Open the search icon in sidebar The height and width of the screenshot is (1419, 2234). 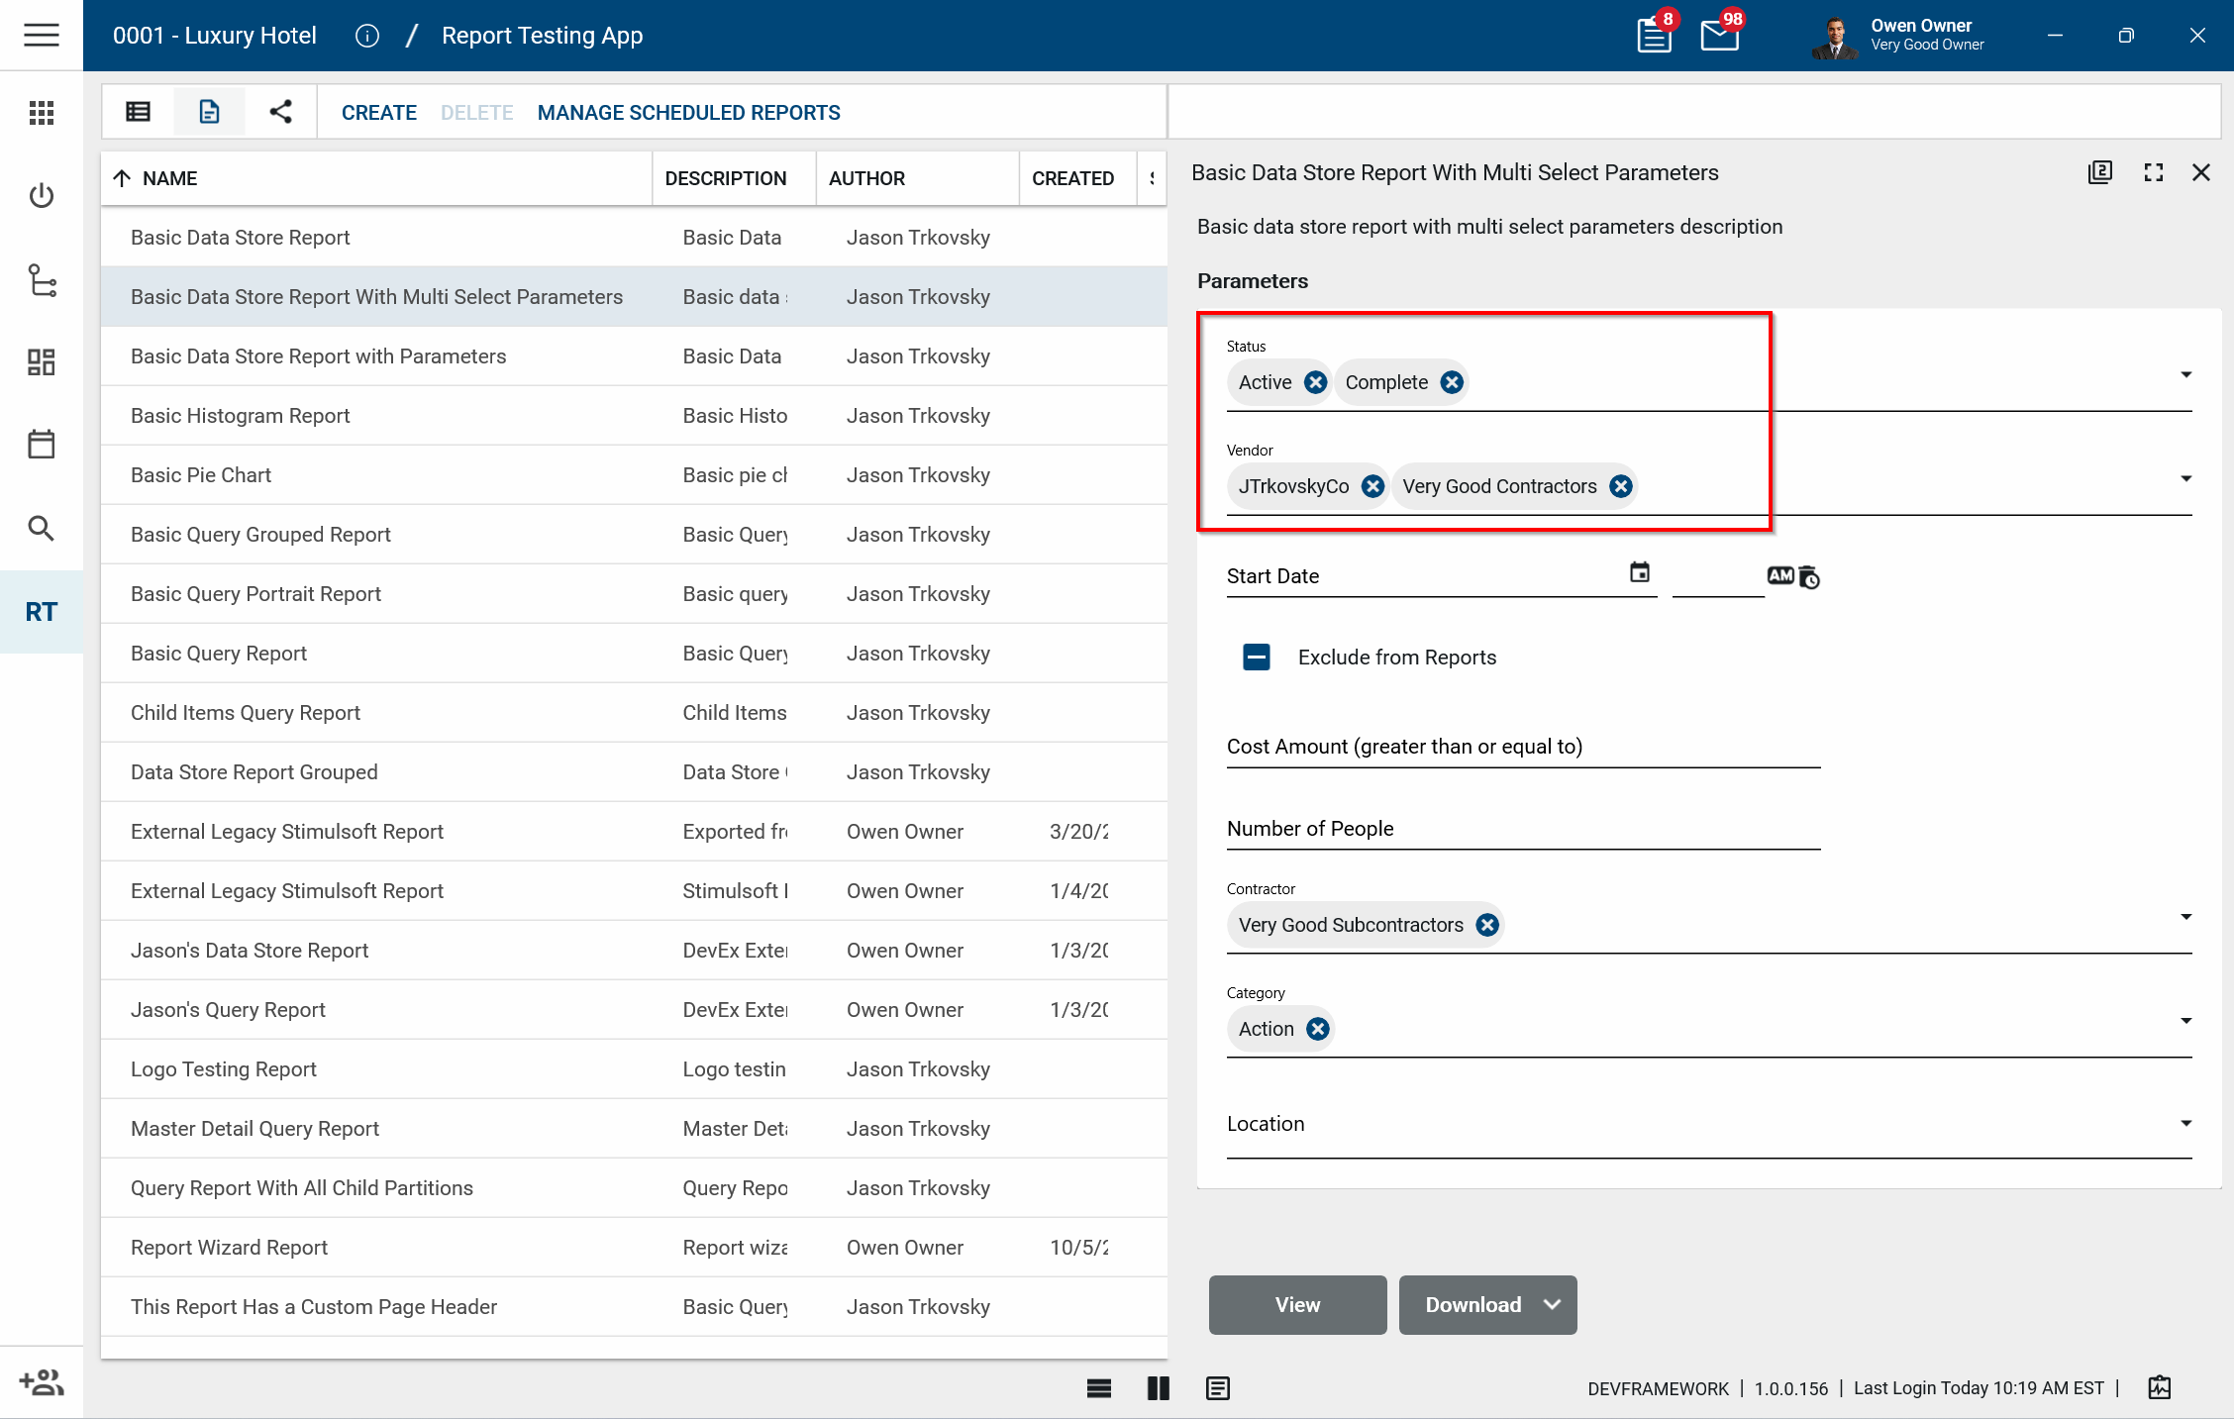tap(42, 528)
